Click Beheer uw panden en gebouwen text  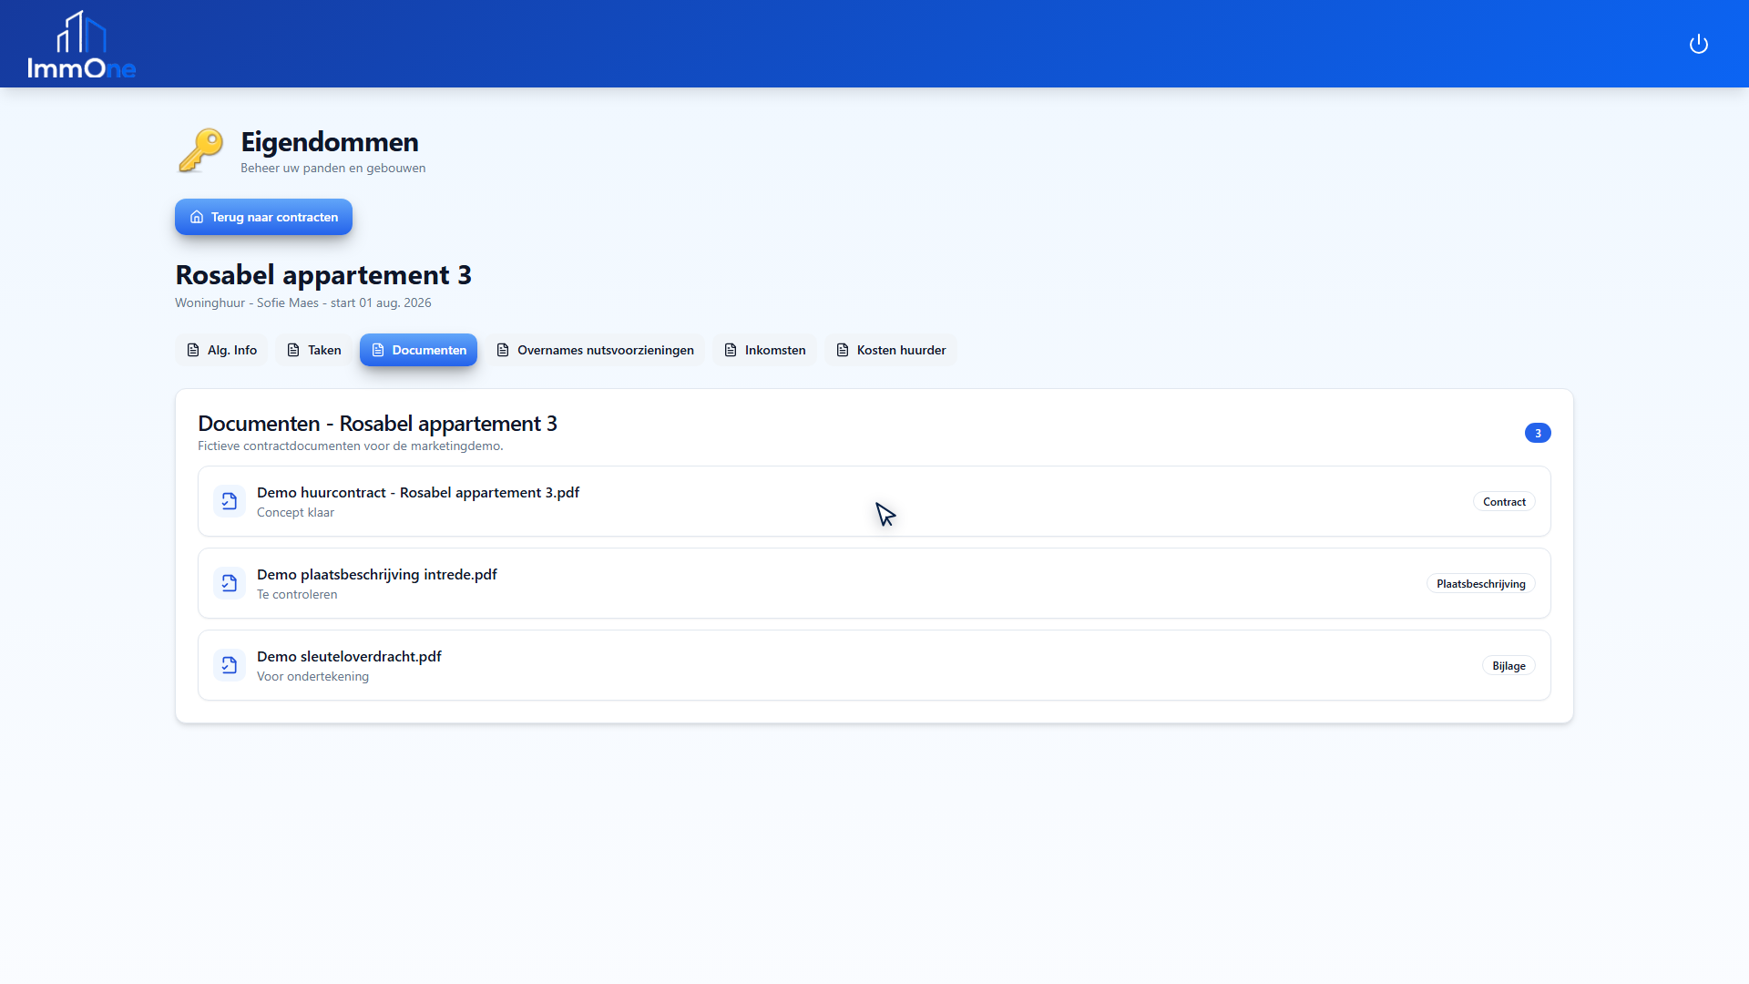point(333,168)
